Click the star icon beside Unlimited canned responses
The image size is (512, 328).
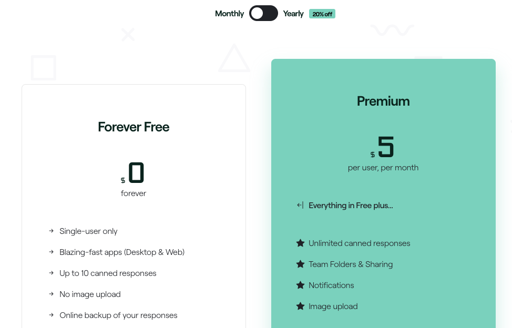click(x=300, y=243)
